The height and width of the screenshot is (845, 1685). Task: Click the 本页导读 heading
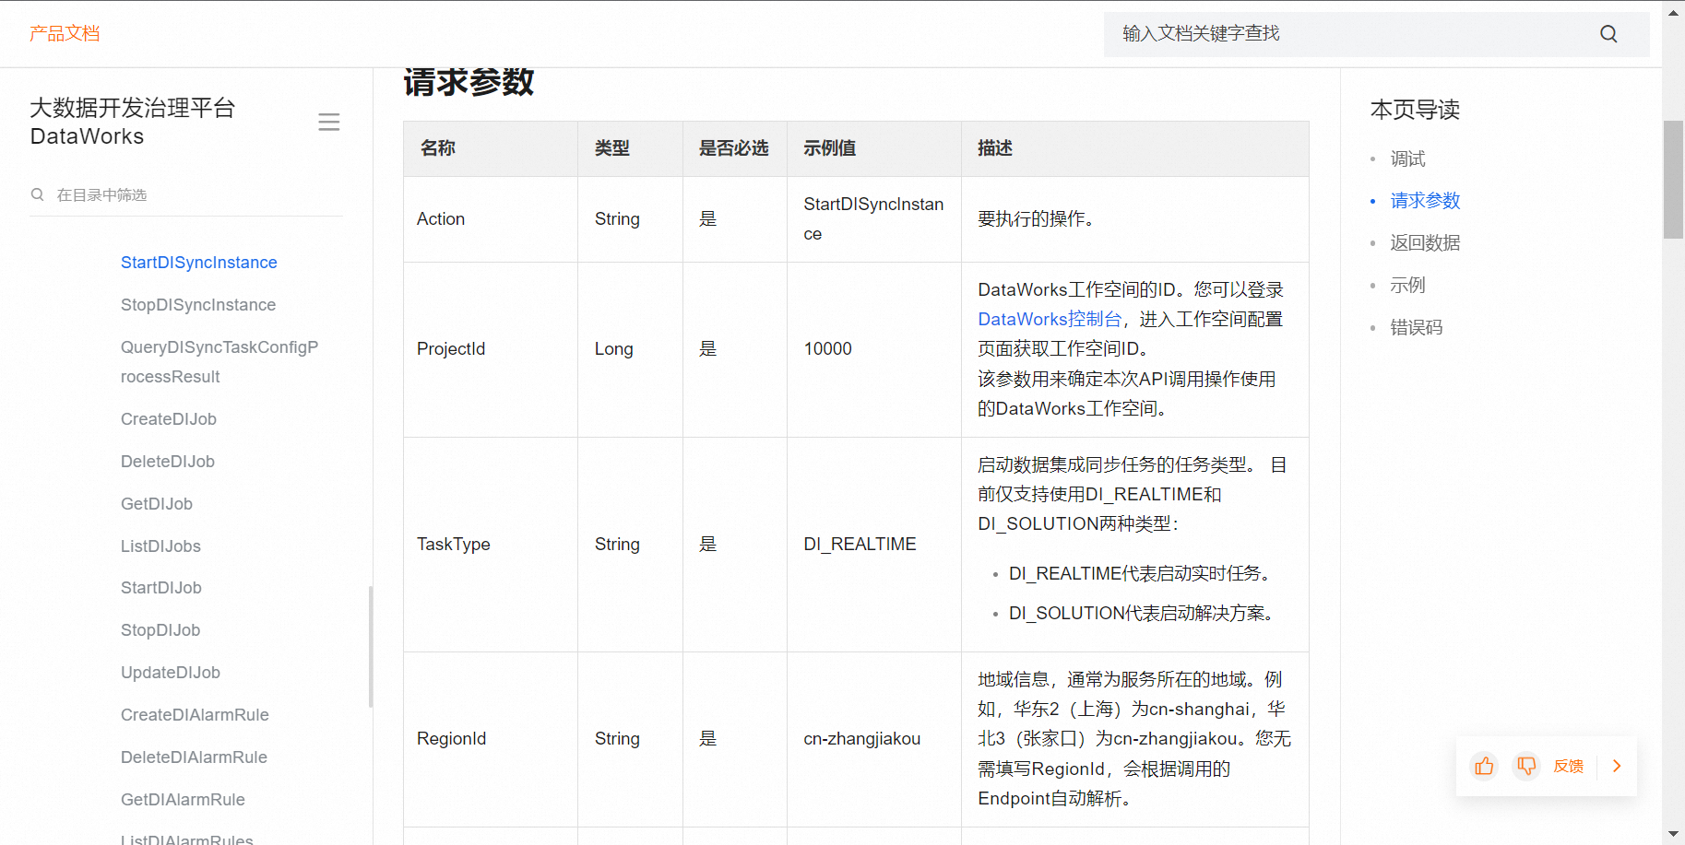click(x=1415, y=110)
